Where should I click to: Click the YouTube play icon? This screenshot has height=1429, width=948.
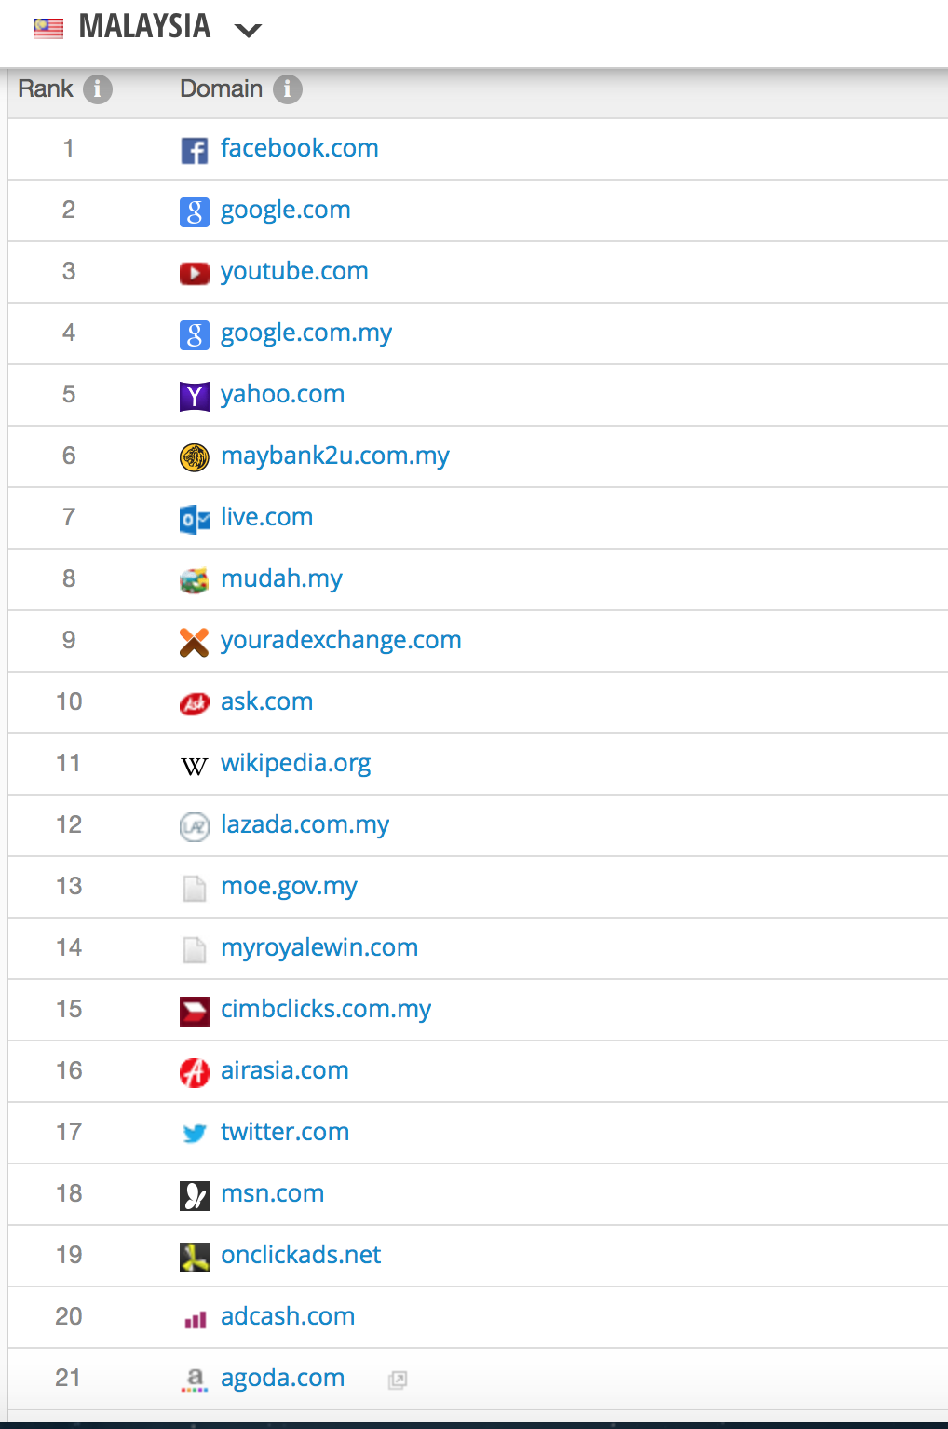click(x=194, y=273)
